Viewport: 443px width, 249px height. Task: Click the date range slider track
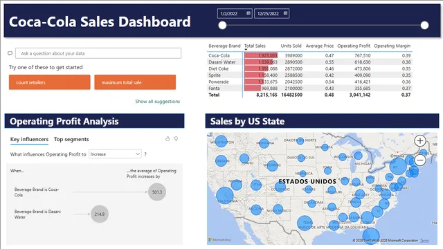pos(323,25)
